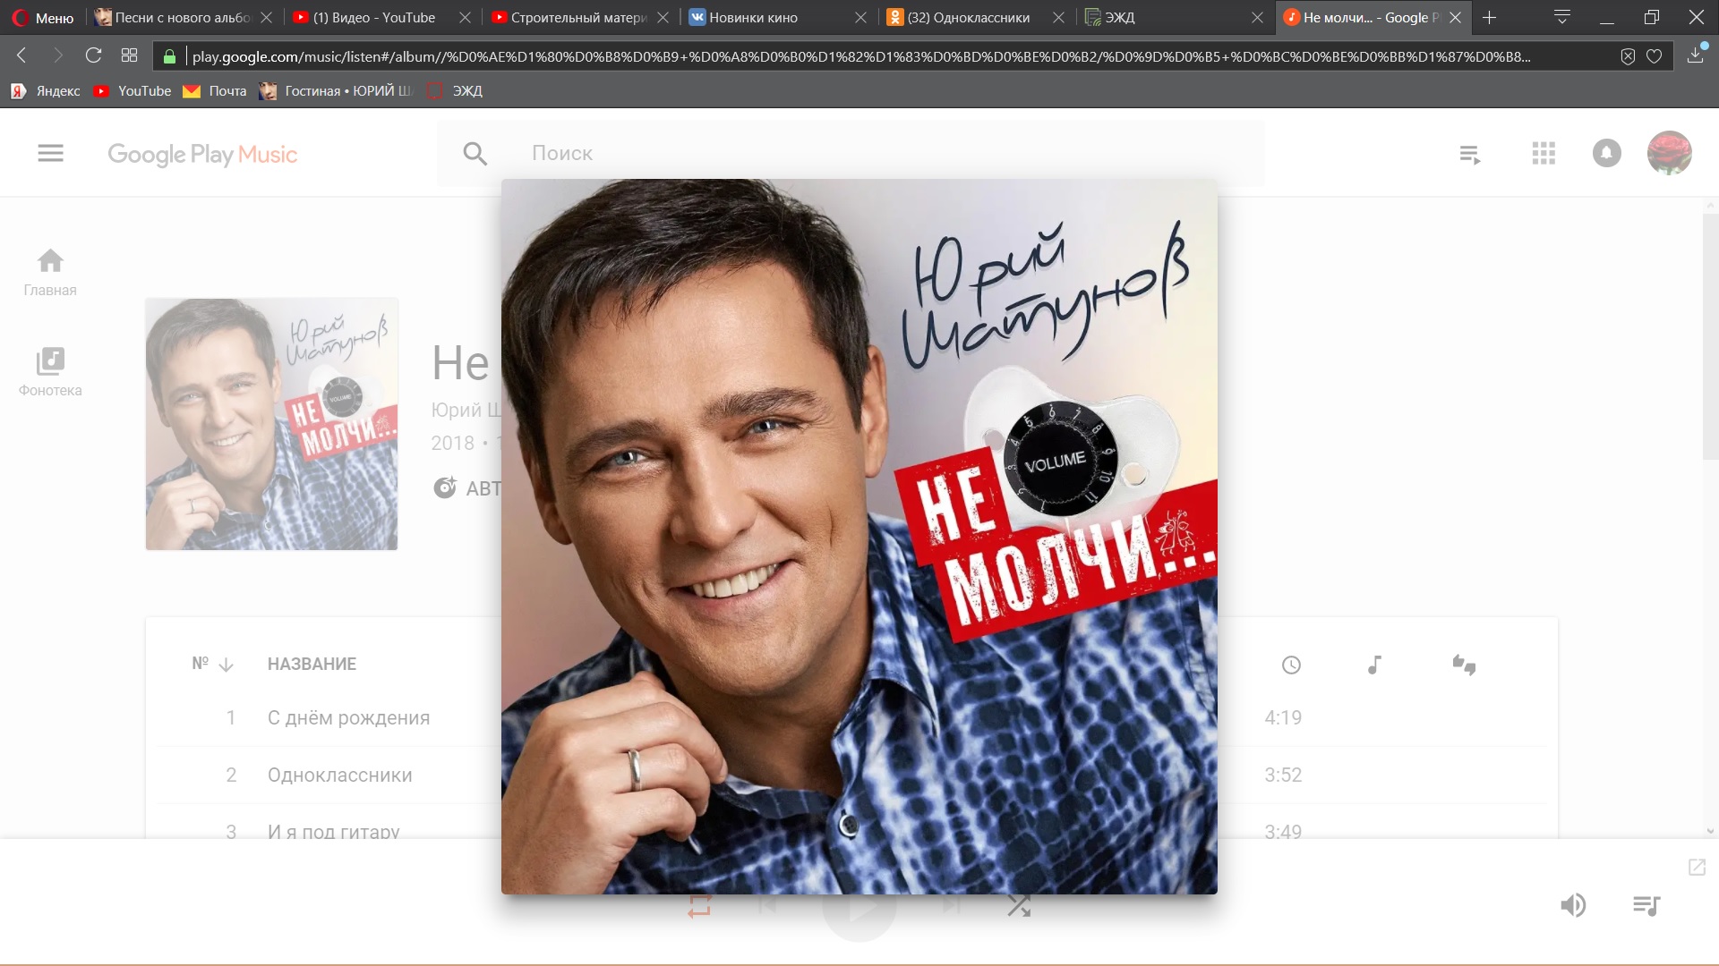Click the volume speaker icon
1719x966 pixels.
coord(1573,905)
